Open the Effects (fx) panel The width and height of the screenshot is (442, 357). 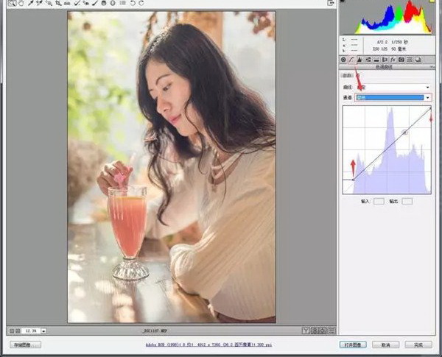click(393, 59)
